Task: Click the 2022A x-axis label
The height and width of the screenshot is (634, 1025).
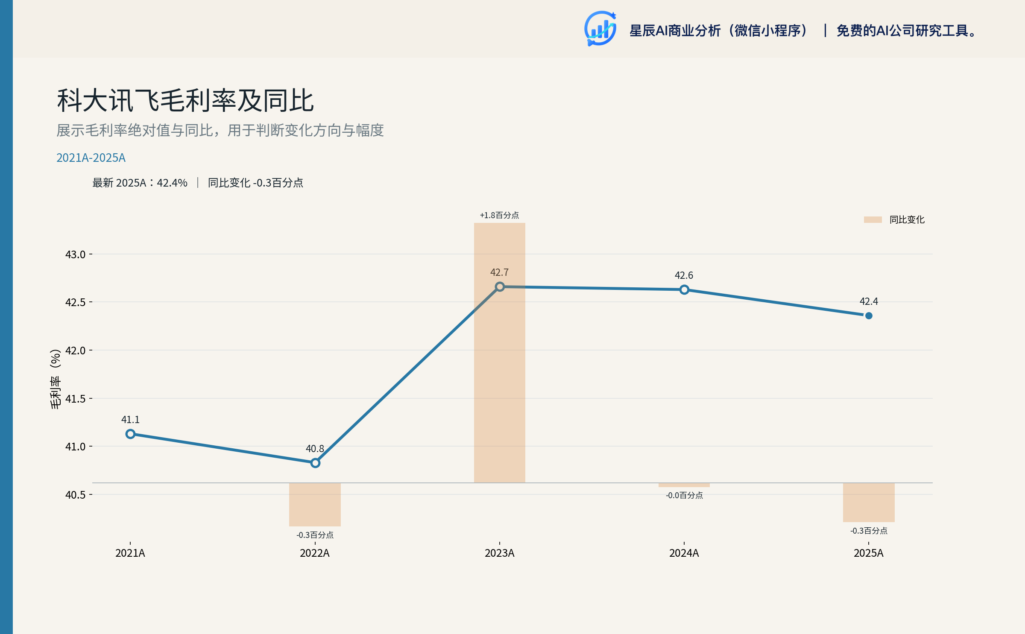Action: point(315,553)
